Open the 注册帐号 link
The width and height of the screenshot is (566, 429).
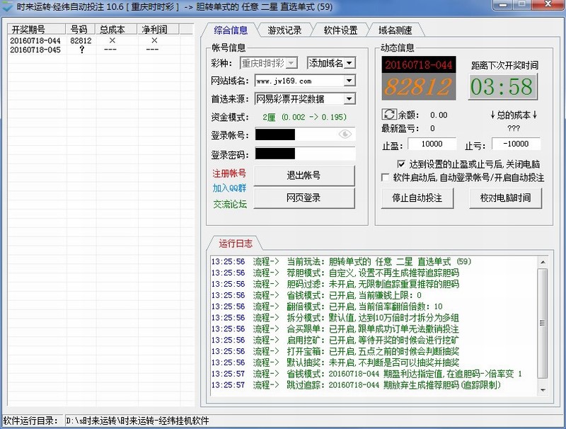point(229,173)
